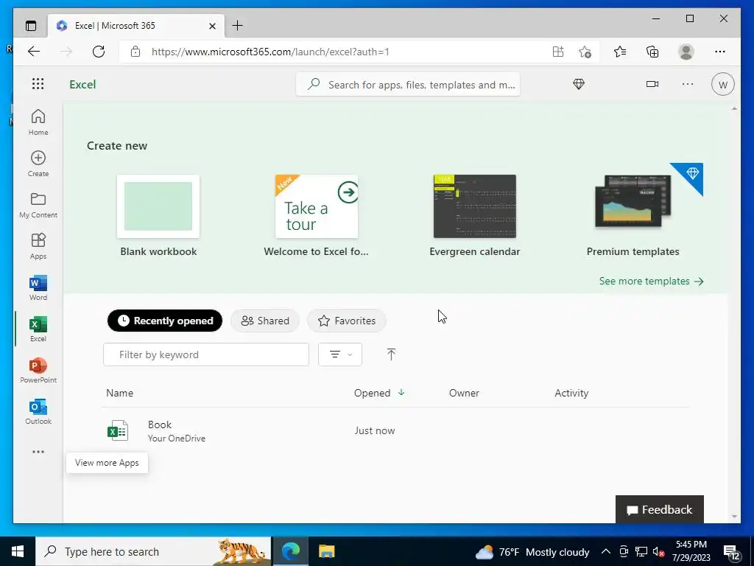Click the Book Excel file icon
The height and width of the screenshot is (566, 754).
(x=117, y=430)
